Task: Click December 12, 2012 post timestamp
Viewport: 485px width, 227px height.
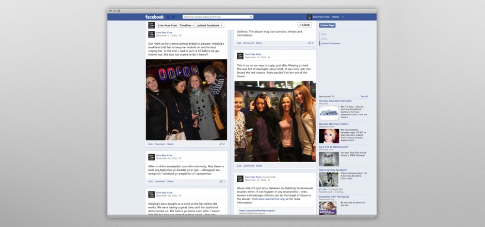Action: (255, 180)
